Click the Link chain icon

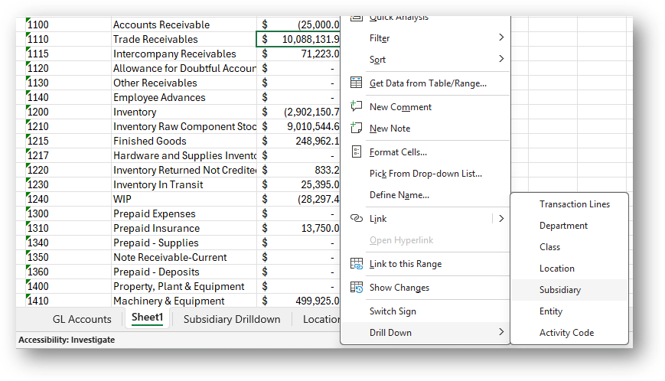(x=356, y=219)
